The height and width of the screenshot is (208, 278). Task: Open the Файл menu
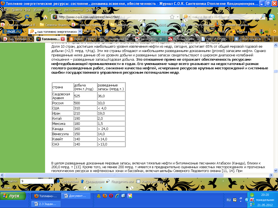pos(5,10)
